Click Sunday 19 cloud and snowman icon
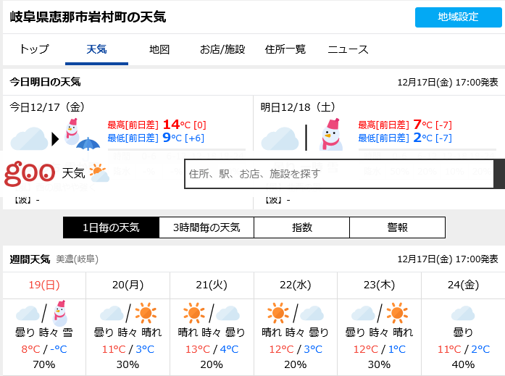 tap(42, 313)
